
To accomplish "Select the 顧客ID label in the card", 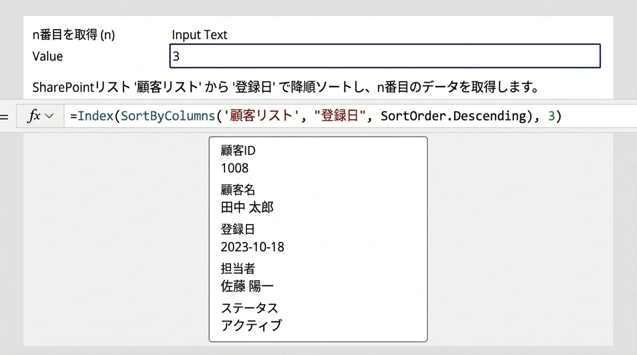I will tap(238, 151).
